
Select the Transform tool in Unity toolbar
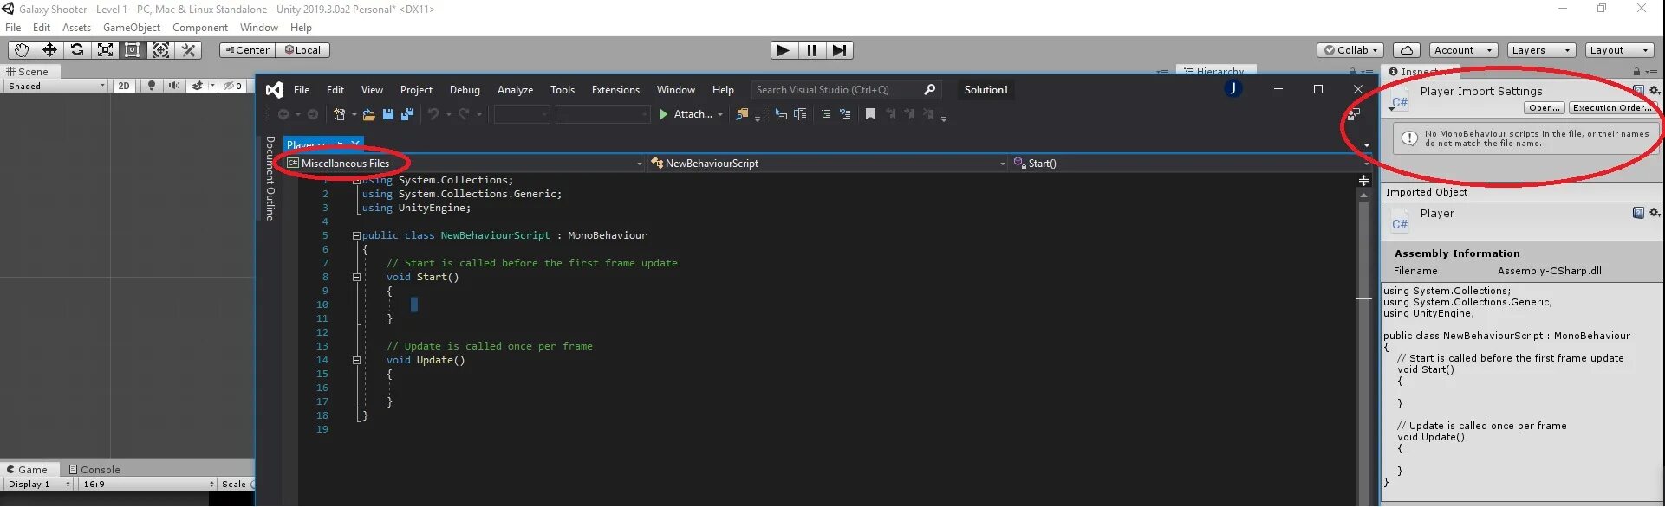tap(160, 50)
